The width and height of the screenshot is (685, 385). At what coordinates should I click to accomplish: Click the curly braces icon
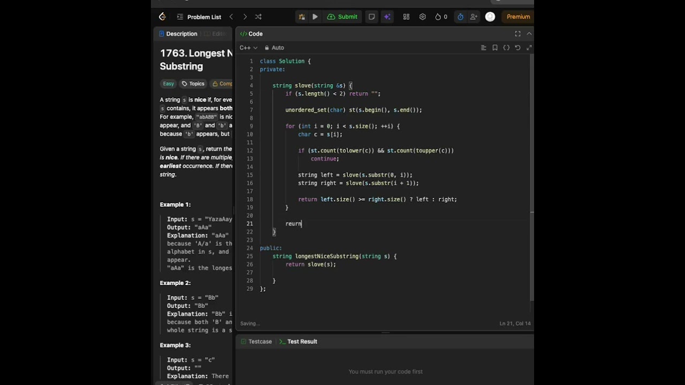click(506, 48)
